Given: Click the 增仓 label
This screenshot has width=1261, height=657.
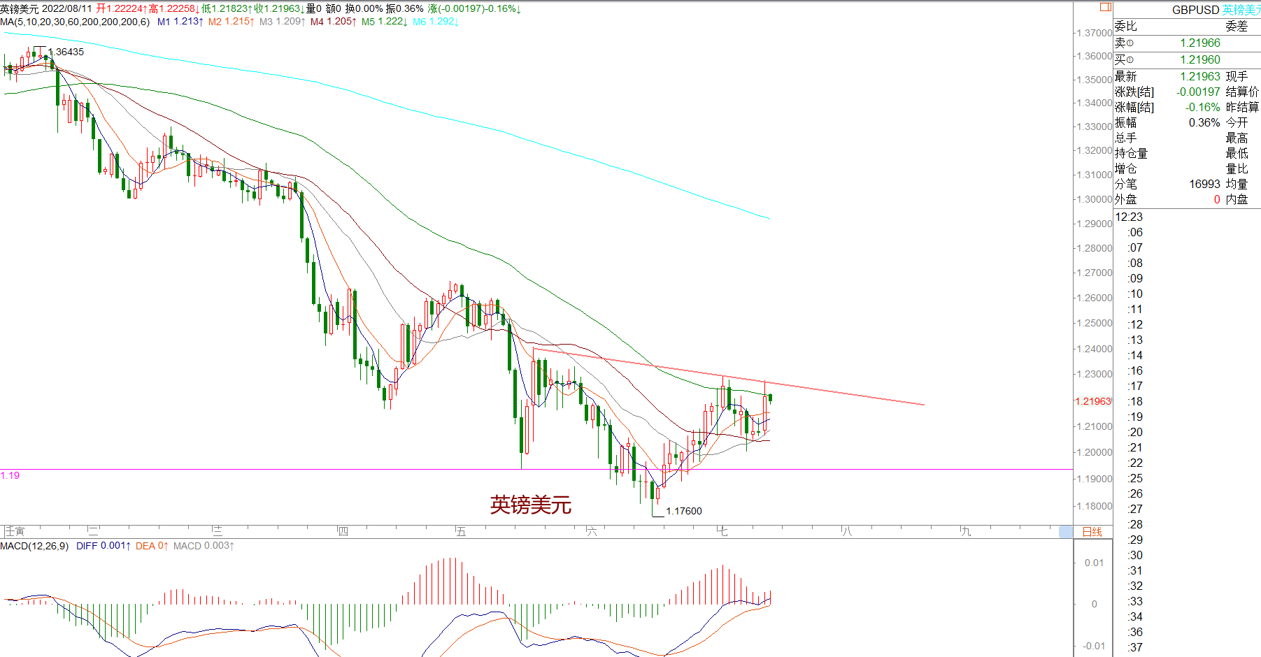Looking at the screenshot, I should pos(1125,168).
